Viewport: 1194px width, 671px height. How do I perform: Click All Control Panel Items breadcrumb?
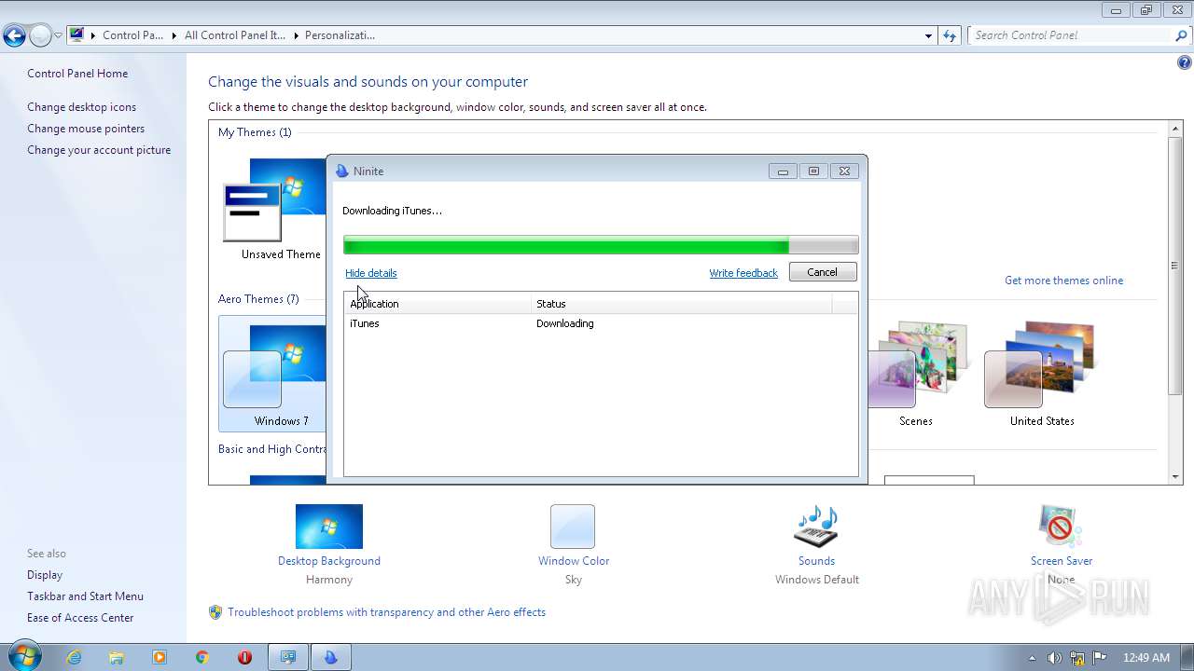(235, 35)
